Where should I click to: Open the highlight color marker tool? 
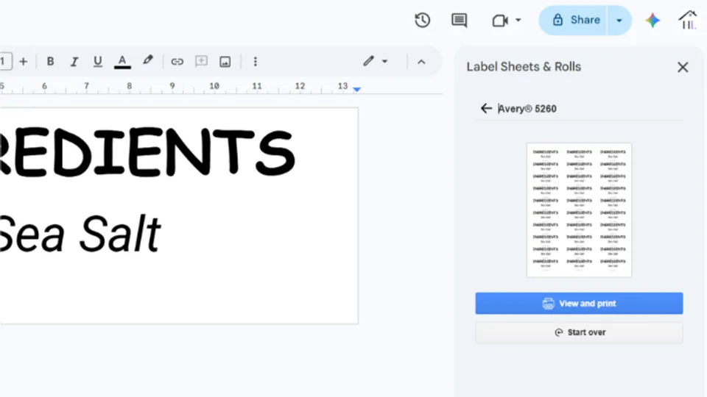[147, 61]
